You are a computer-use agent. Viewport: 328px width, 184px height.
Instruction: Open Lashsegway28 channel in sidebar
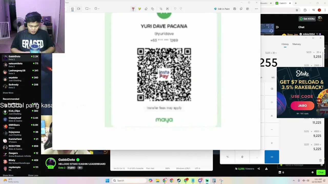coord(20,72)
